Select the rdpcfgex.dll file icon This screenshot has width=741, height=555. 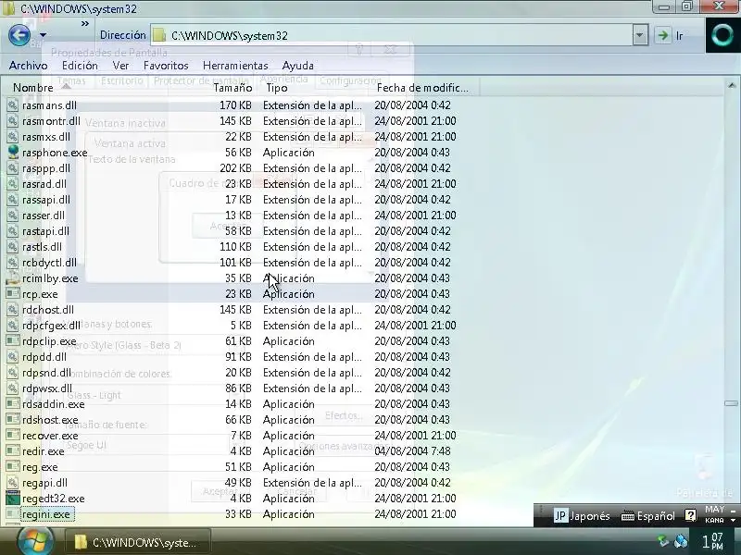13,326
